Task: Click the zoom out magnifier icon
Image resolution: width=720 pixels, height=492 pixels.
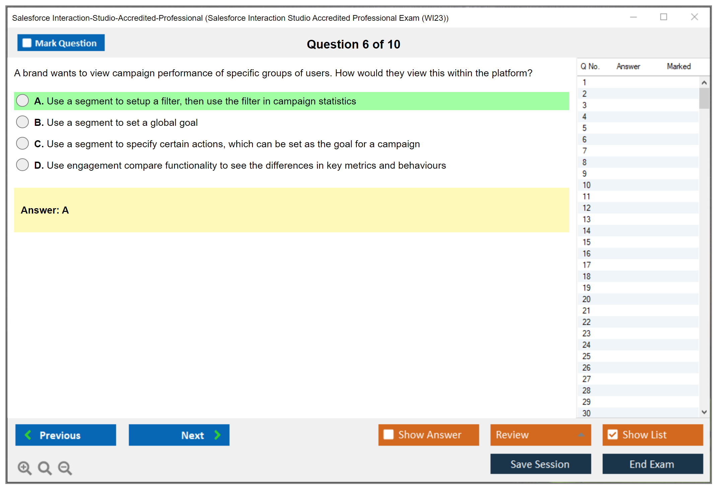Action: (65, 468)
